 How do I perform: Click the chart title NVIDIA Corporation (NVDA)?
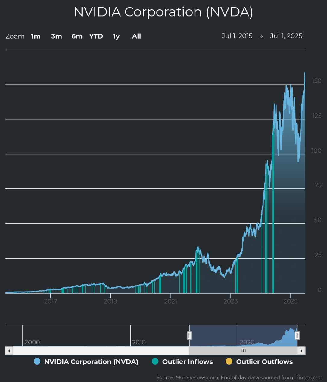pos(163,12)
